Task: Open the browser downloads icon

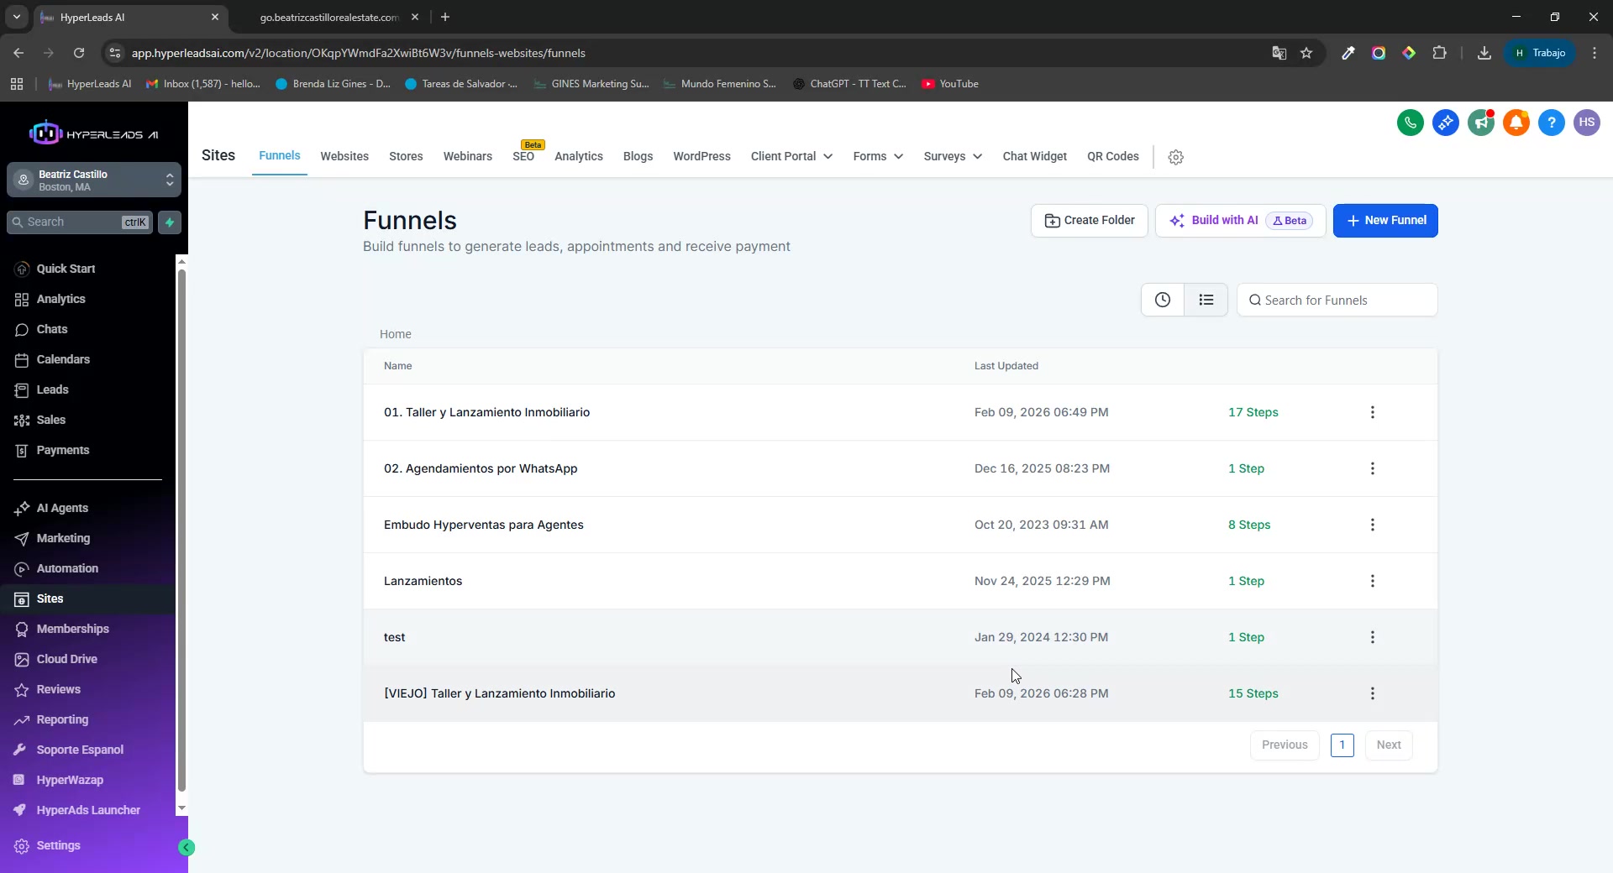Action: coord(1484,53)
